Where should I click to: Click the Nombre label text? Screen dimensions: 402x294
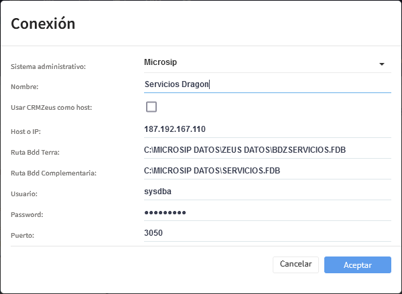tap(25, 87)
